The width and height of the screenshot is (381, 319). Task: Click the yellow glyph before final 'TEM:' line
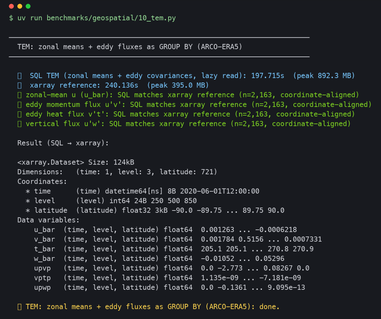pos(19,307)
